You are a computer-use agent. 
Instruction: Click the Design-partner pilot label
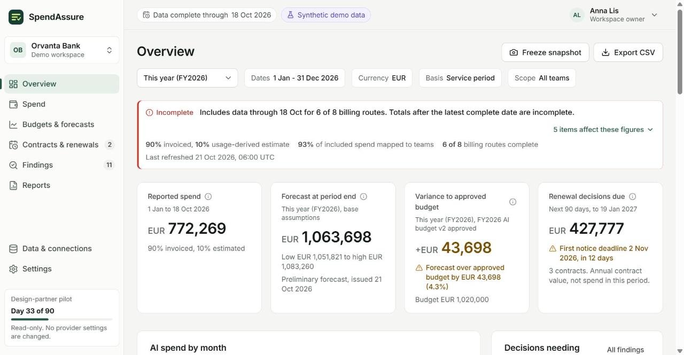tap(42, 299)
